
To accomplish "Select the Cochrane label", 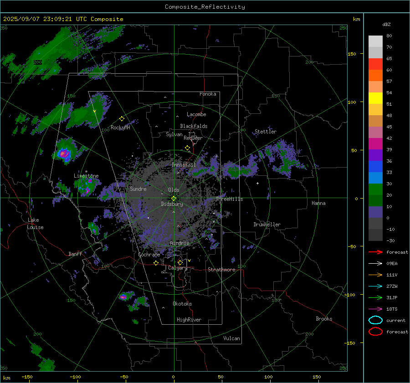I will click(149, 255).
